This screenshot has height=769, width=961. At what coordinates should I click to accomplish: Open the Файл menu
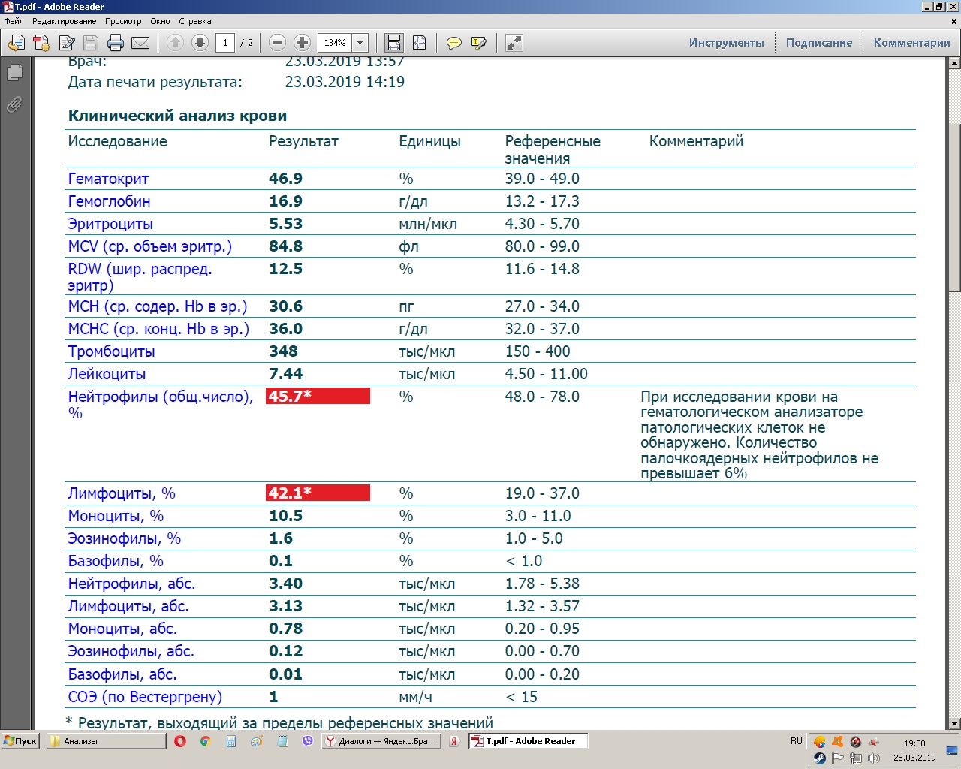pos(14,21)
